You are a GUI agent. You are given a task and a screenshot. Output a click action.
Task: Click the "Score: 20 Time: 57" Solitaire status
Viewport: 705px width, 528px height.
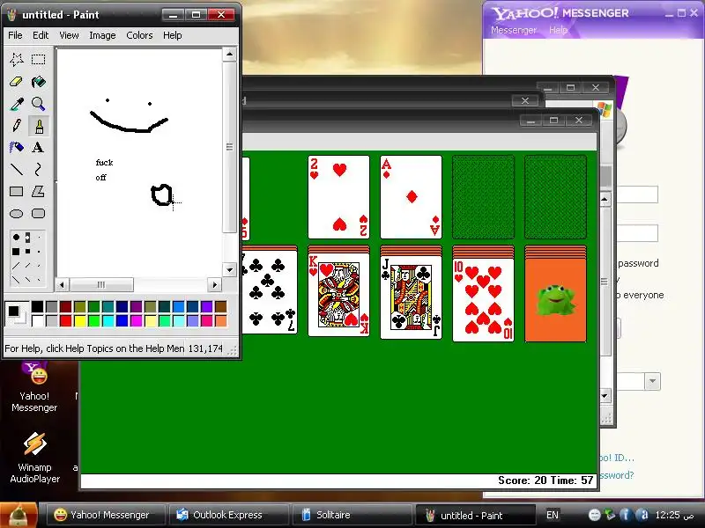pos(545,480)
